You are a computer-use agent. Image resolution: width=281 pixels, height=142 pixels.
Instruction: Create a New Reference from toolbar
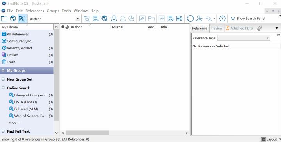point(96,19)
